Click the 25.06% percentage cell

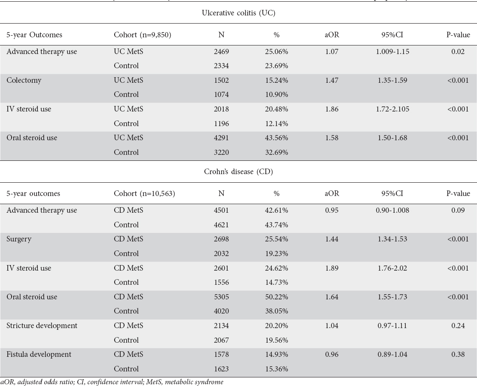(276, 51)
